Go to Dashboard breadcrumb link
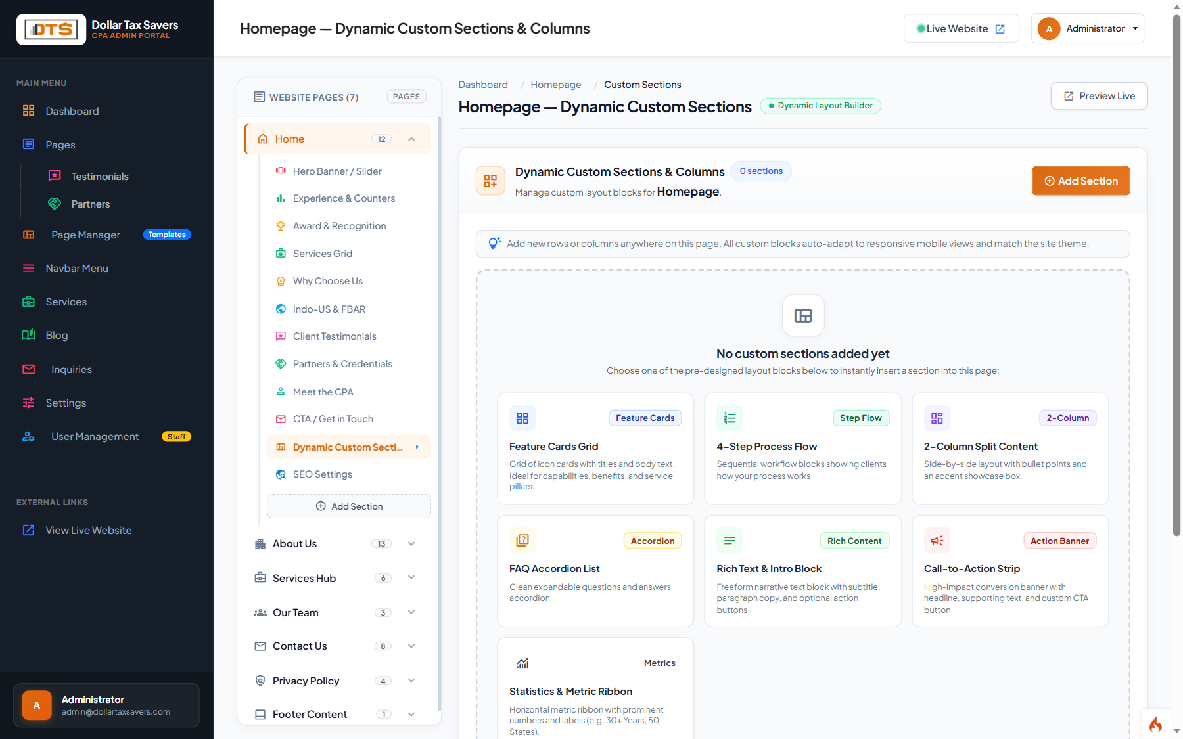Image resolution: width=1183 pixels, height=739 pixels. pos(483,85)
